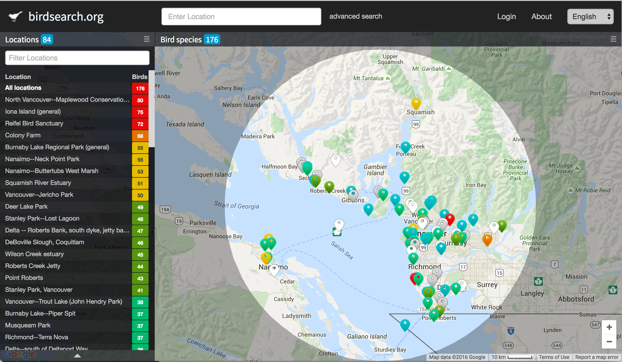Click the Mt Tantalus peak icon
This screenshot has width=622, height=362.
point(388,78)
